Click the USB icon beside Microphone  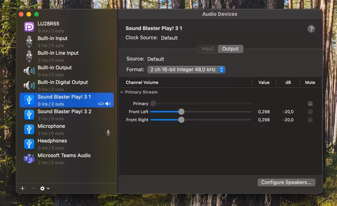pos(29,129)
